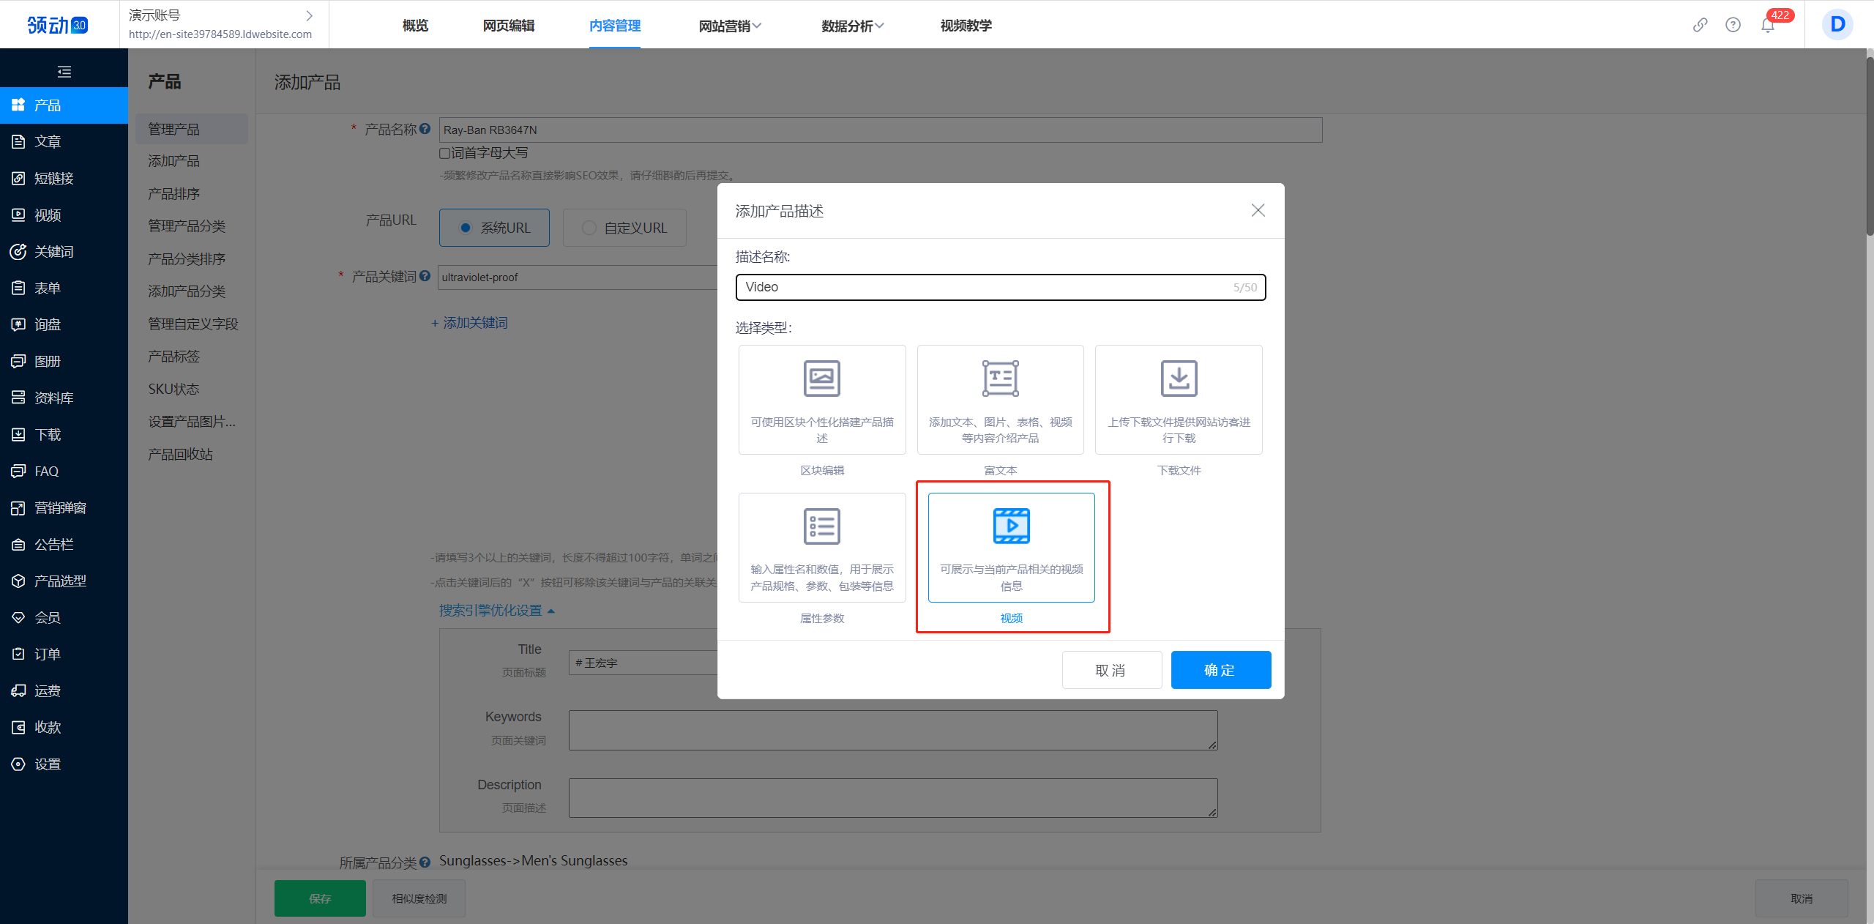Confirm the dialog with 确定 button
This screenshot has width=1874, height=924.
pos(1220,670)
